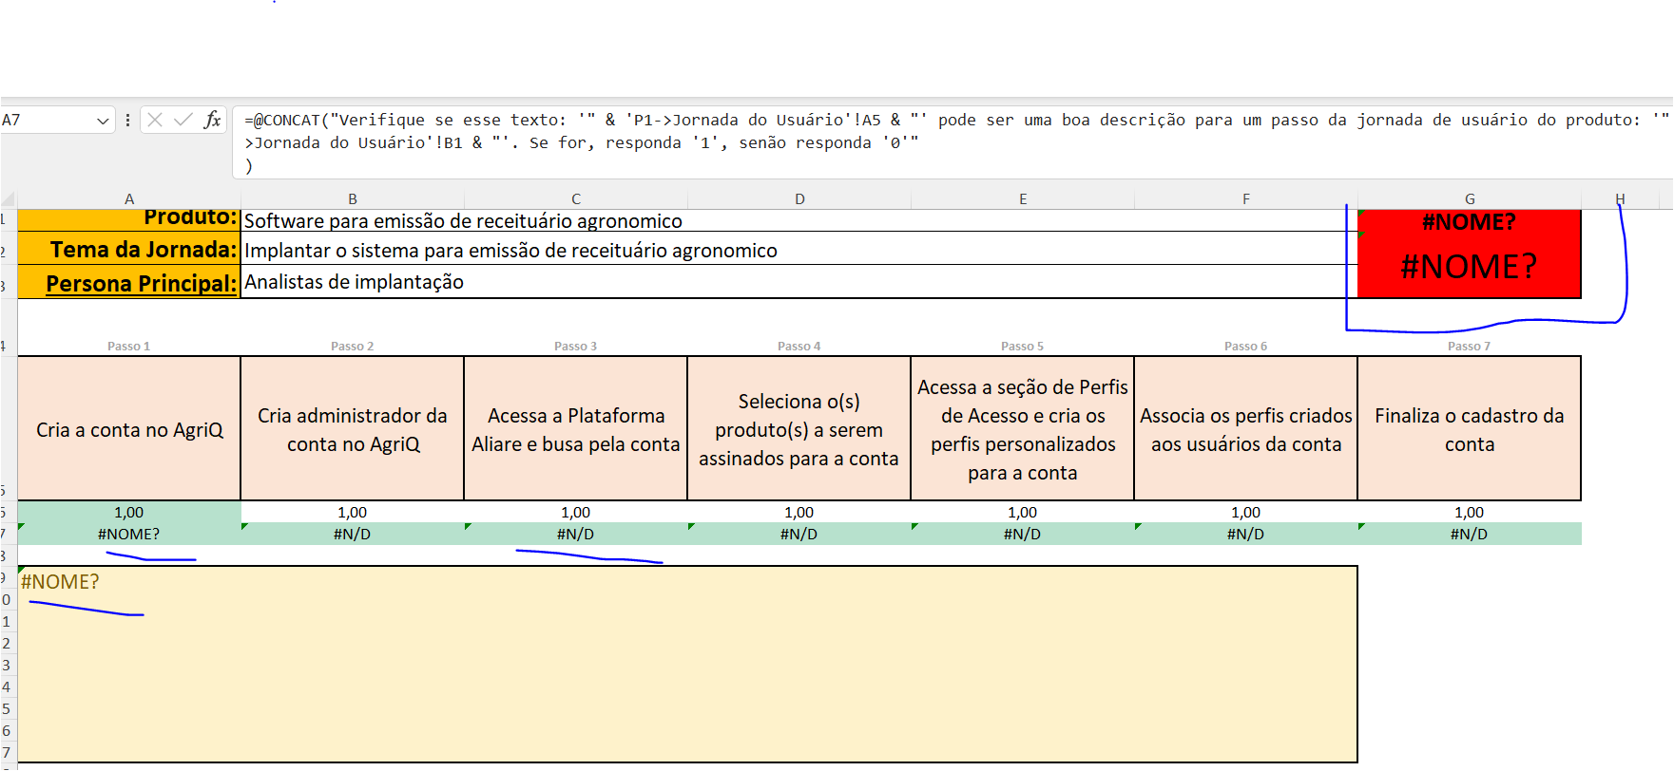Open formula bar options (three dots)
The image size is (1674, 771).
(x=128, y=120)
